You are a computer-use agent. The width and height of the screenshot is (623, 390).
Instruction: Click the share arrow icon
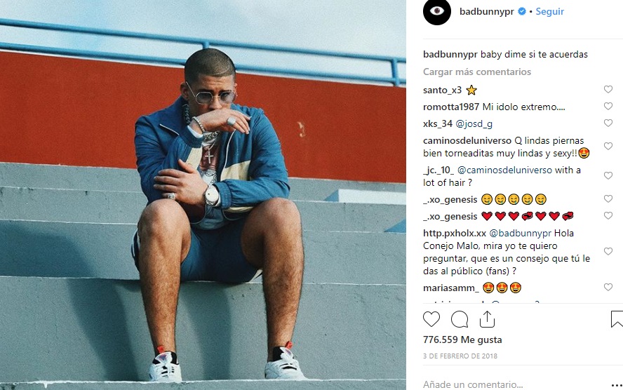coord(487,319)
